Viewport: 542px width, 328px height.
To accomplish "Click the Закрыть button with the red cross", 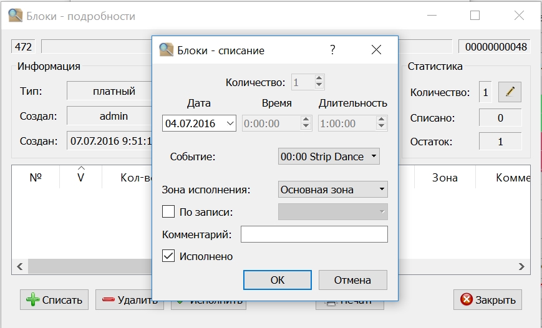I will (x=488, y=300).
